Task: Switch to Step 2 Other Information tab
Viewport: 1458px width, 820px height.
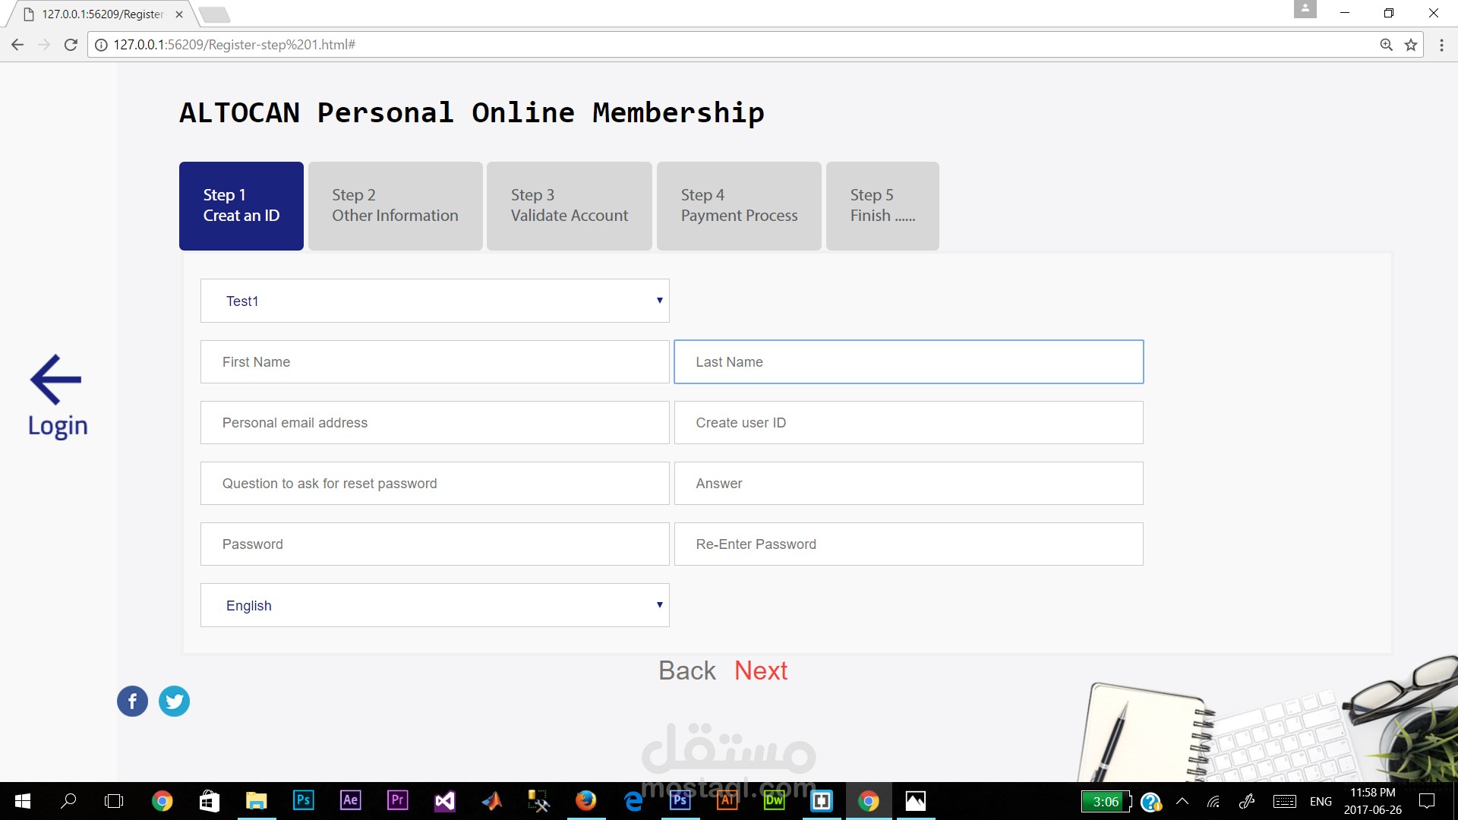Action: pyautogui.click(x=395, y=206)
